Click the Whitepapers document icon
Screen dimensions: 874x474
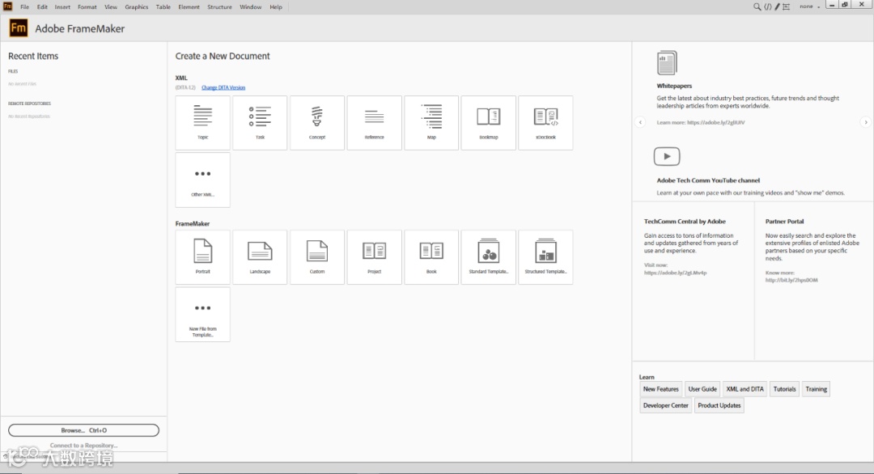click(667, 63)
